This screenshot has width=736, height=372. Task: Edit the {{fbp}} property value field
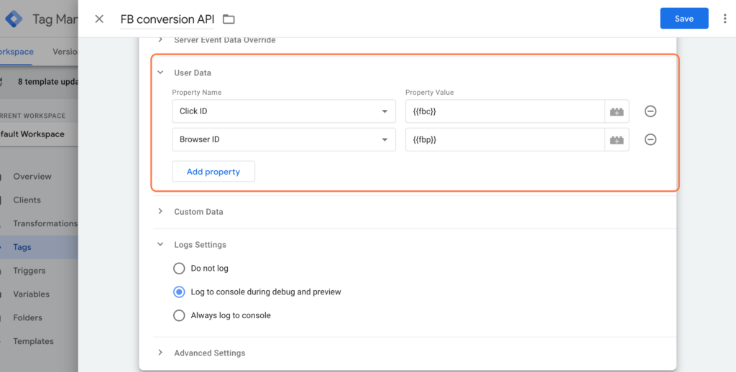point(505,139)
